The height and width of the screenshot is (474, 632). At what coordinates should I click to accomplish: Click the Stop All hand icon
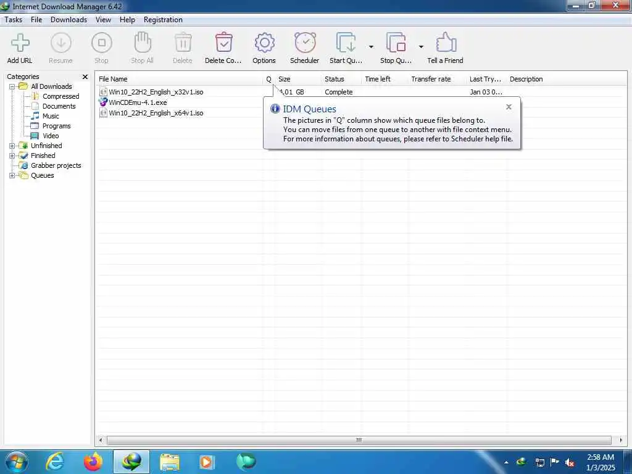tap(143, 43)
